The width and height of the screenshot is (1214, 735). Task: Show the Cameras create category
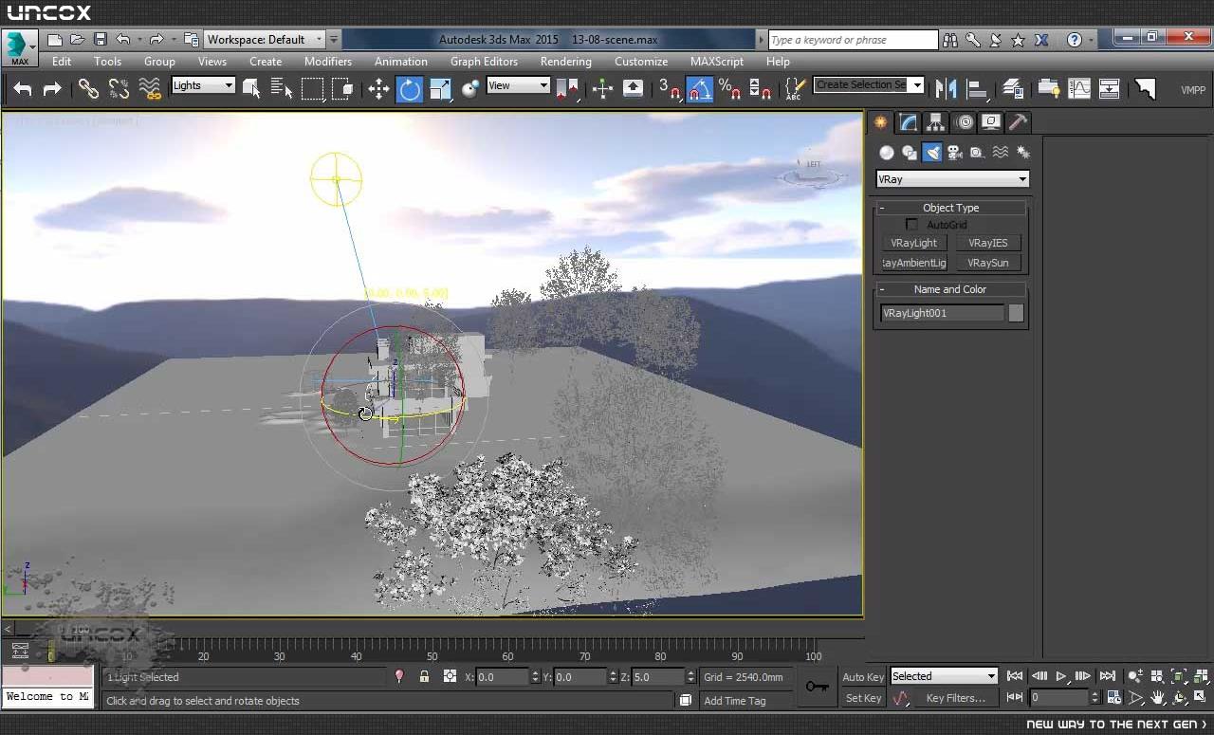click(x=955, y=152)
